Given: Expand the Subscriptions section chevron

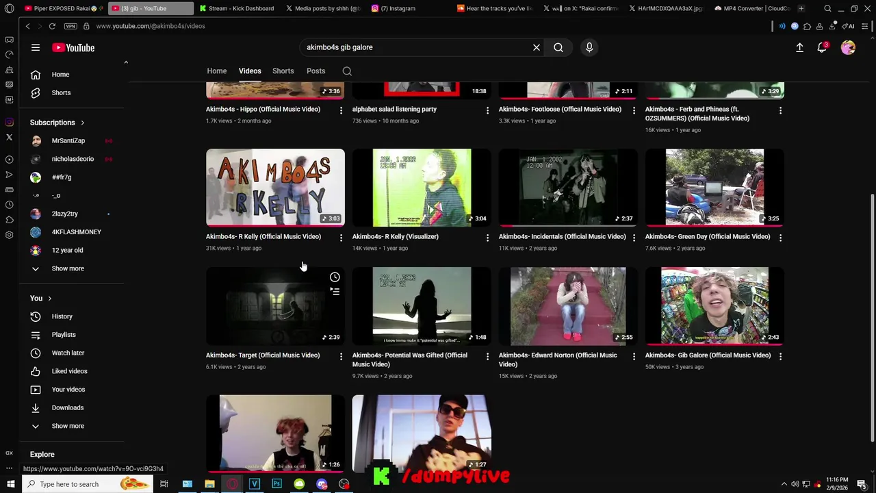Looking at the screenshot, I should click(82, 123).
